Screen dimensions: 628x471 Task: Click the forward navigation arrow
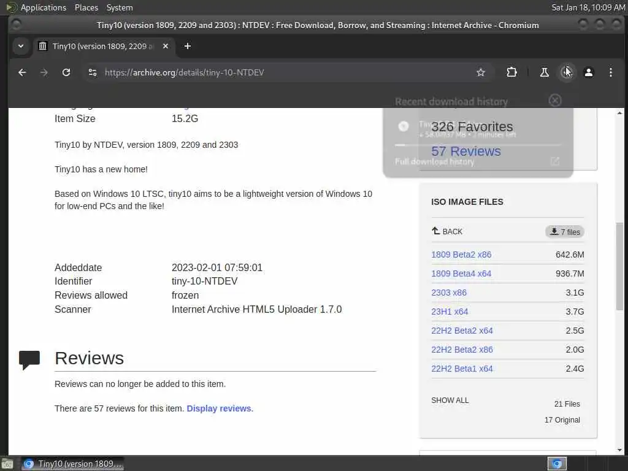pos(44,72)
